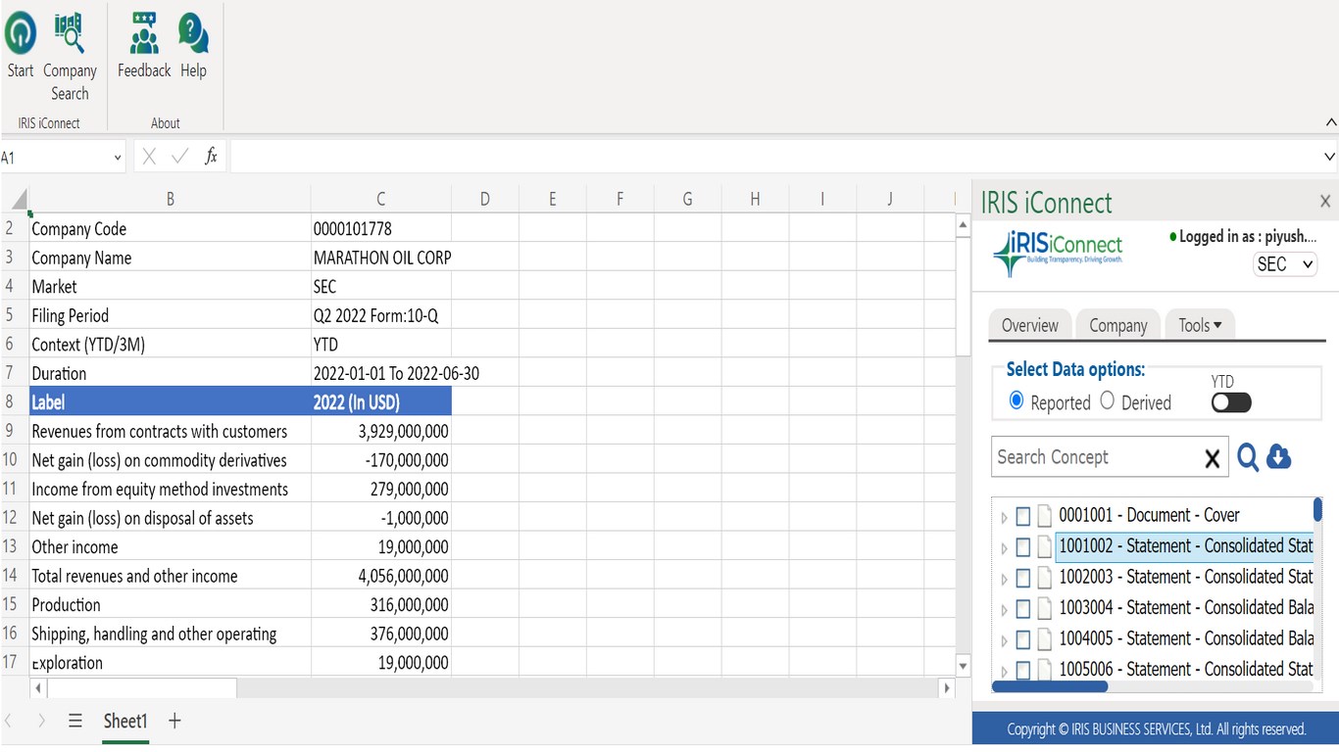
Task: Check the box for 1004005 Statement row
Action: pyautogui.click(x=1022, y=639)
